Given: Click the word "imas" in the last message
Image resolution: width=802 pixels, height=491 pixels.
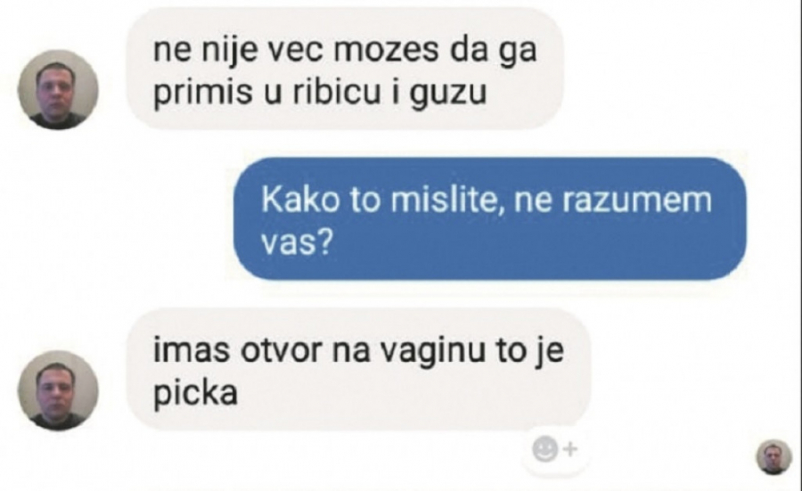Looking at the screenshot, I should [192, 351].
